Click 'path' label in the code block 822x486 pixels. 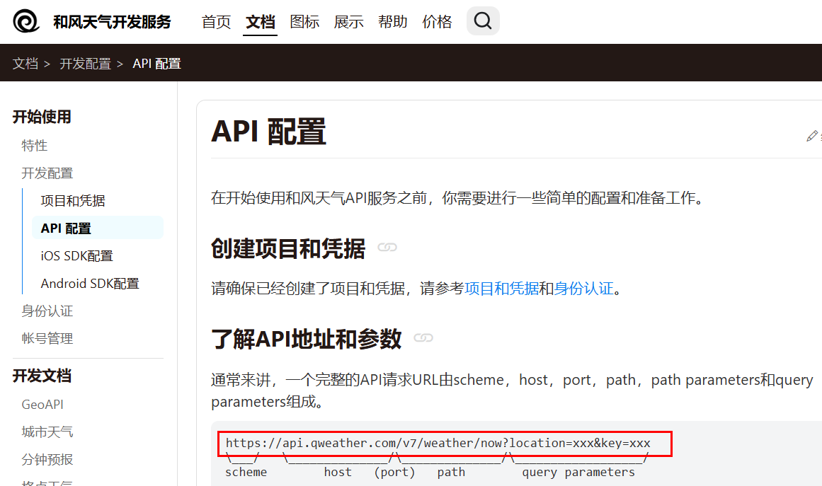pyautogui.click(x=451, y=473)
